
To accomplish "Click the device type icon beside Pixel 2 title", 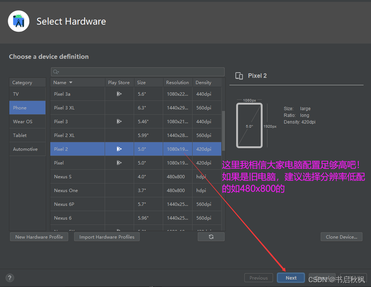I will click(x=239, y=76).
